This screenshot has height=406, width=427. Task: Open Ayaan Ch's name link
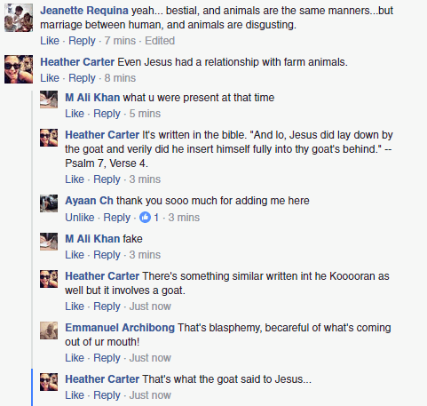(89, 201)
